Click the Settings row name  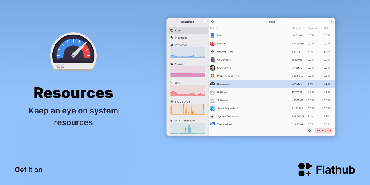(222, 92)
